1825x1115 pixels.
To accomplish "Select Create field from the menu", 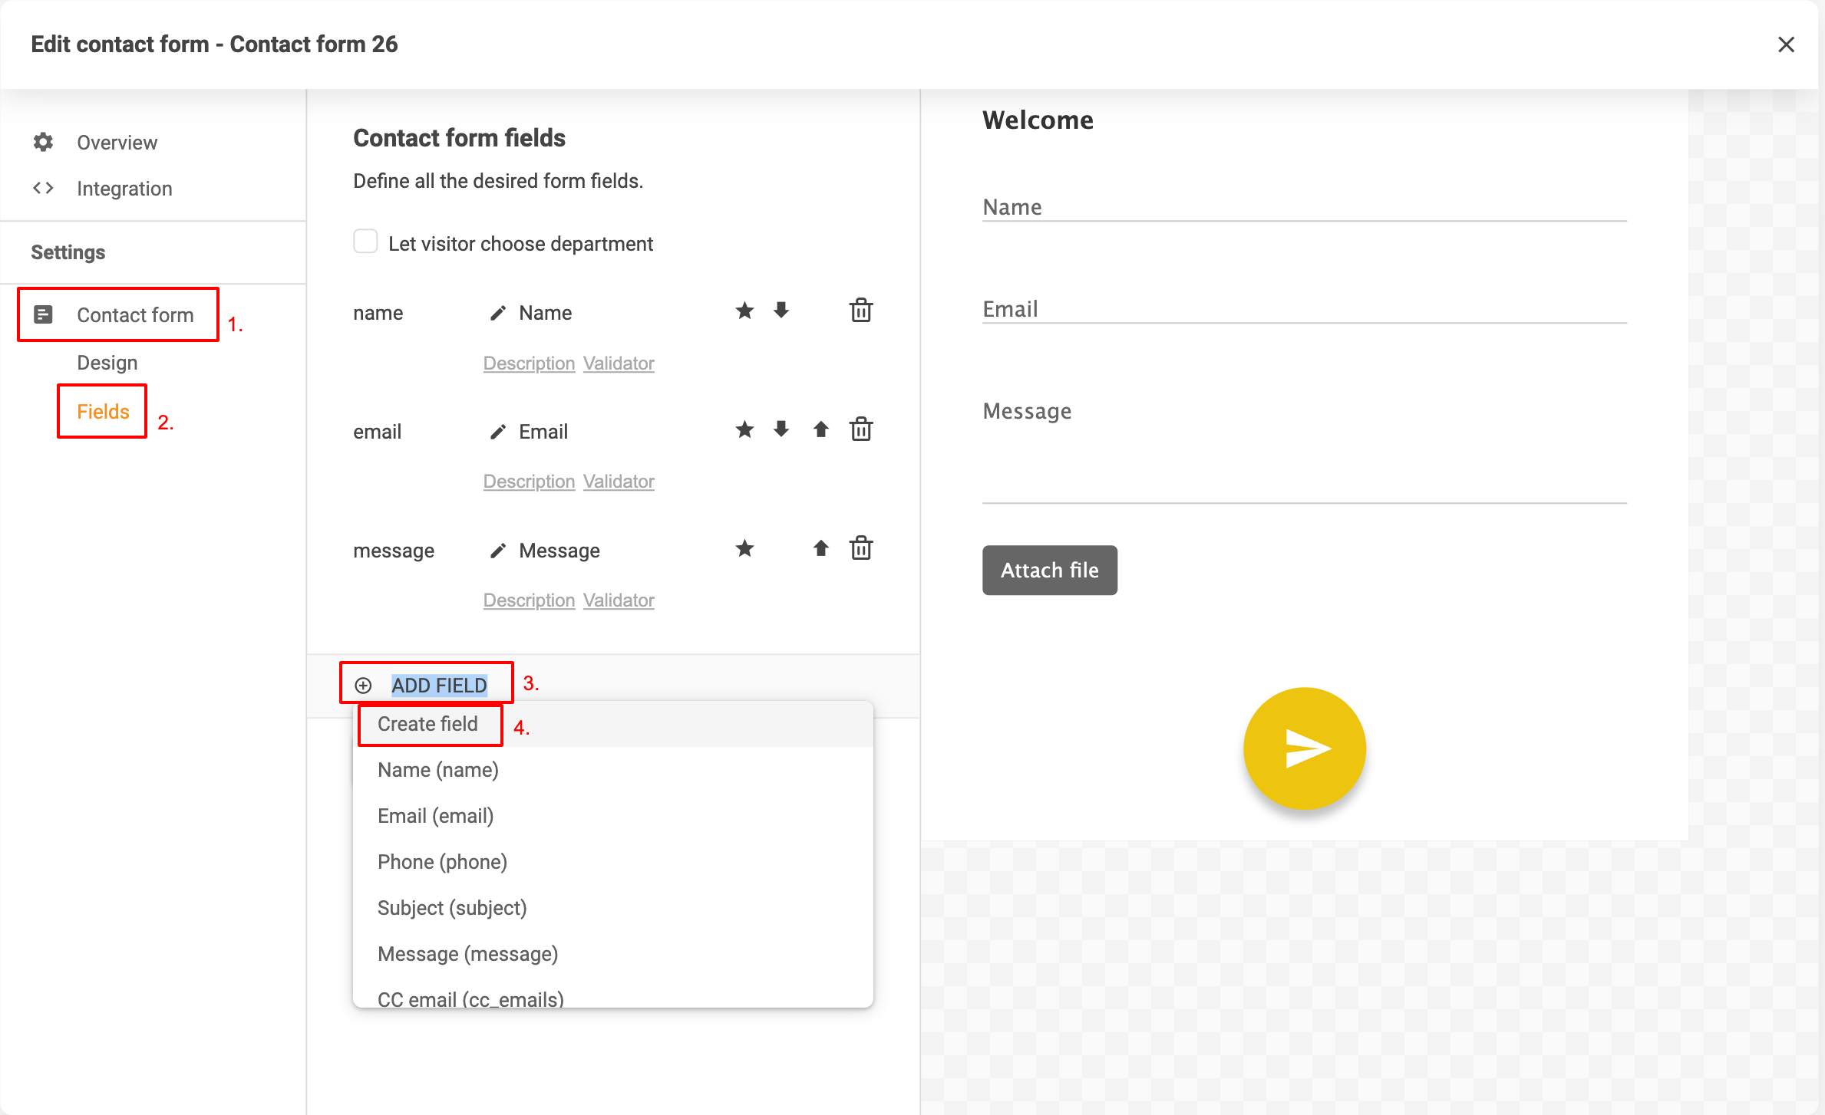I will 427,724.
